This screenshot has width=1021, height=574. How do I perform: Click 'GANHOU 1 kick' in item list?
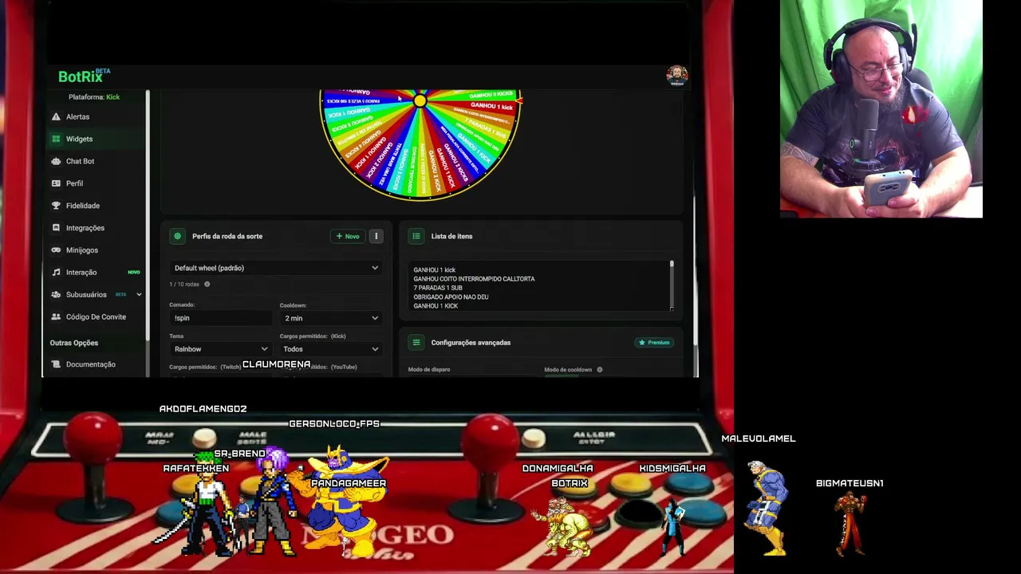(x=434, y=270)
